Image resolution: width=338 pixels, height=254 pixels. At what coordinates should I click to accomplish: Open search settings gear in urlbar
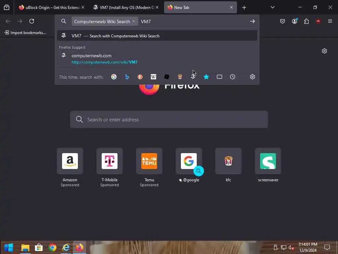[x=253, y=77]
